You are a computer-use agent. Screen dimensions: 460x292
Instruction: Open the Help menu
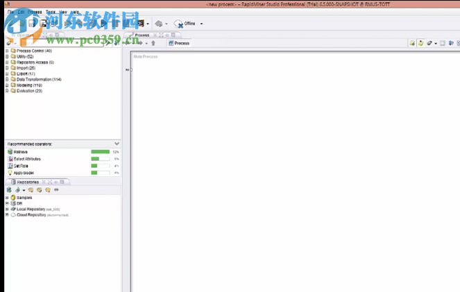(x=75, y=12)
